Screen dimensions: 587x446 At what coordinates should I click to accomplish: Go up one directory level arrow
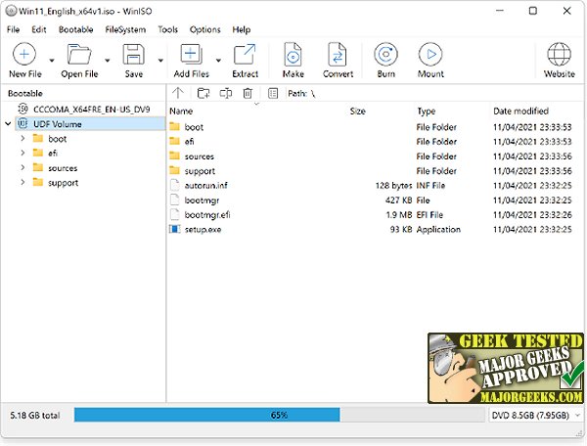[178, 93]
